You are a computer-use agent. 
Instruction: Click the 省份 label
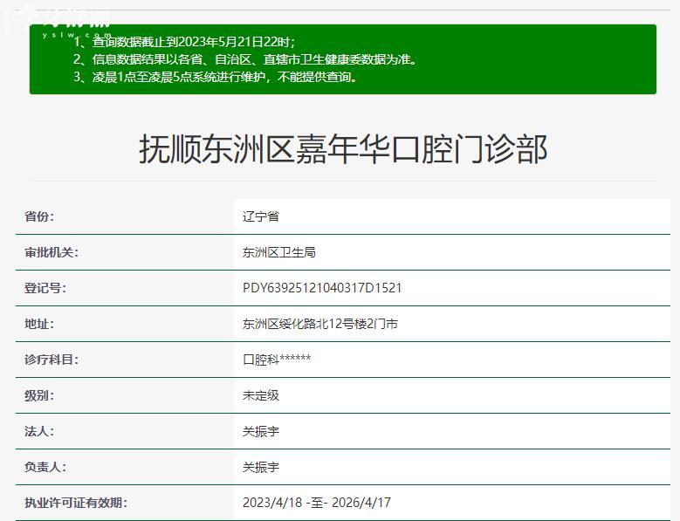click(x=39, y=216)
